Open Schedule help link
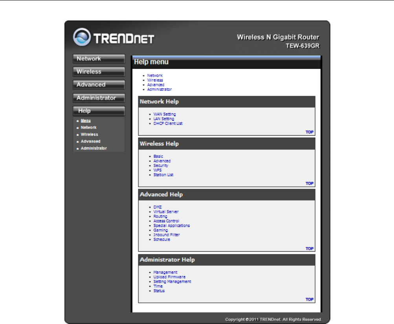Screen dimensions: 394x324 pos(161,239)
